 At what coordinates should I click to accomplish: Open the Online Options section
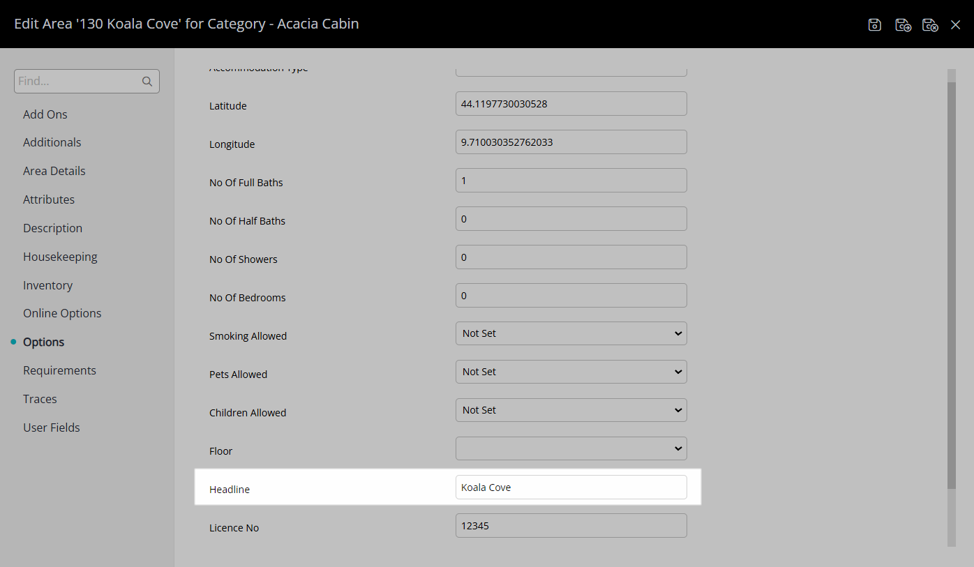tap(62, 313)
